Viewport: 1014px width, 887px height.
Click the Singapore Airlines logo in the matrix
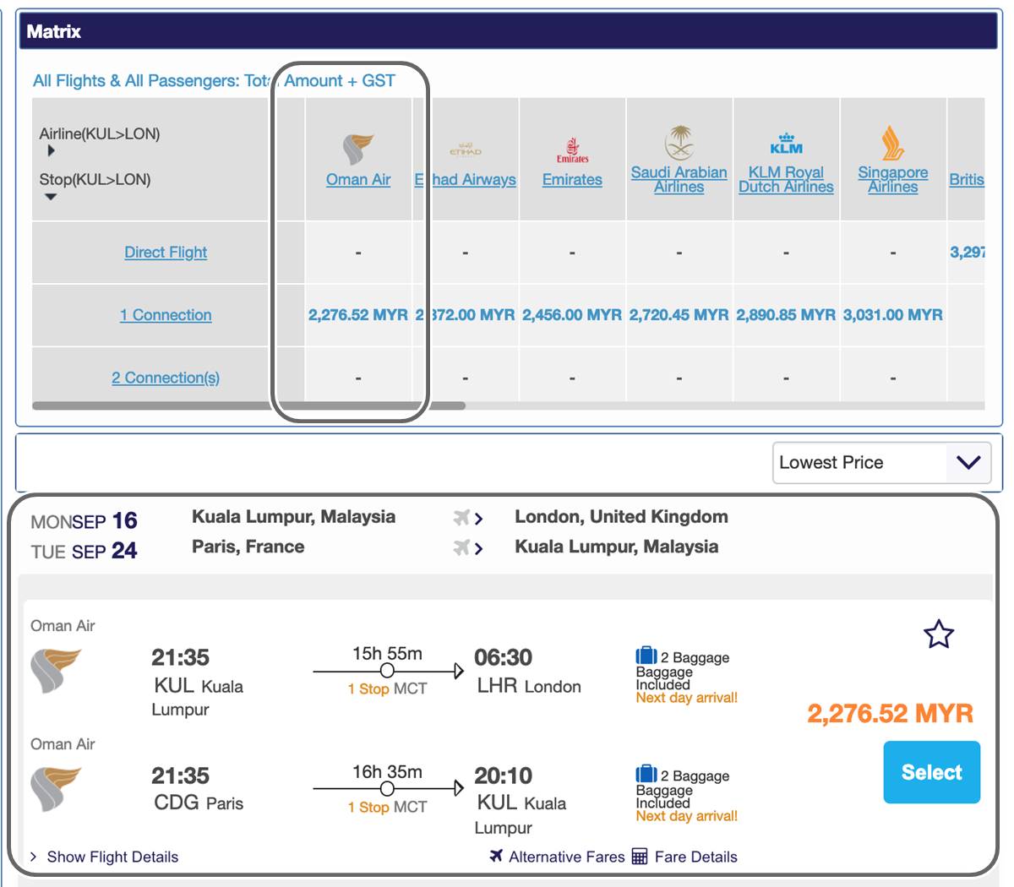(x=893, y=143)
